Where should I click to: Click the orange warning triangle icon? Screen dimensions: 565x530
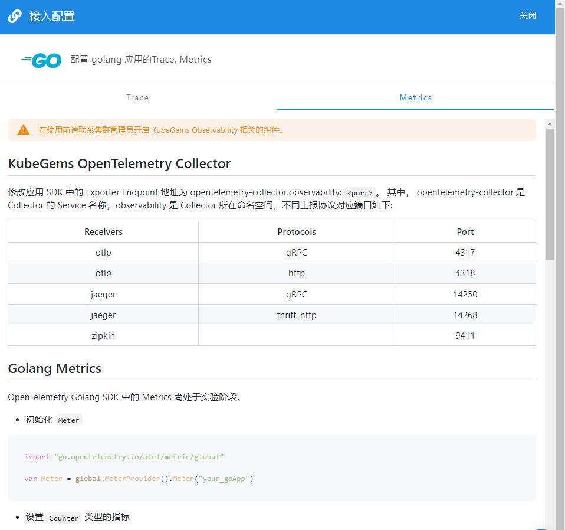tap(24, 130)
